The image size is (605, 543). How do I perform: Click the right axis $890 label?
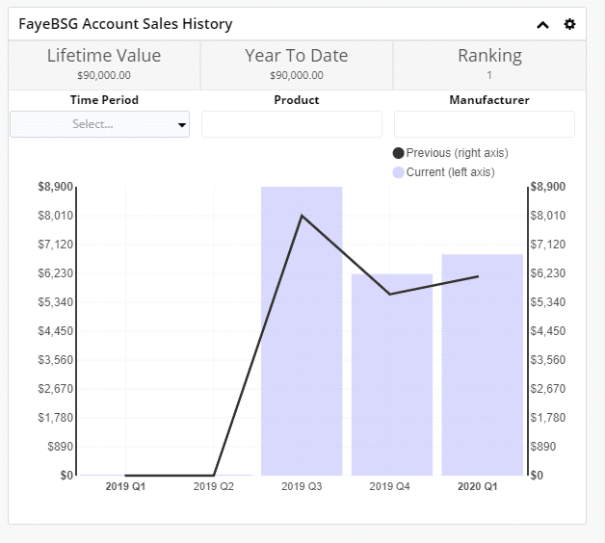pos(543,447)
